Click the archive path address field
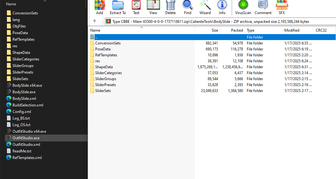336x179 pixels. tap(220, 21)
